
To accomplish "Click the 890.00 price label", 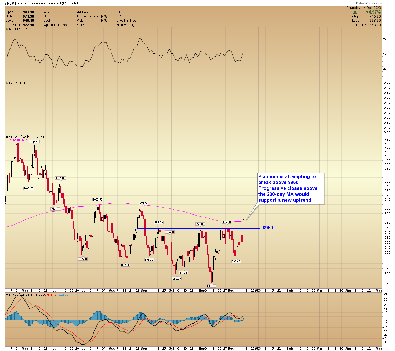I will pyautogui.click(x=236, y=261).
